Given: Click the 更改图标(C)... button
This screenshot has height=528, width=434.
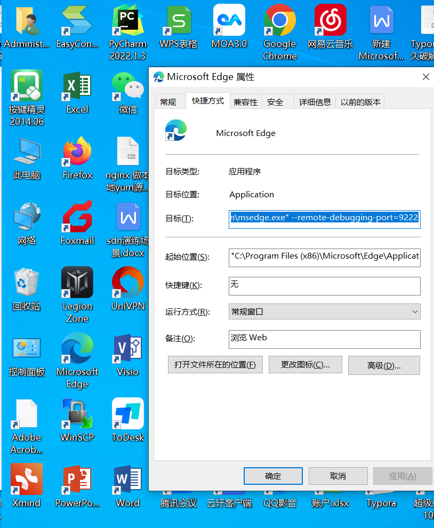Looking at the screenshot, I should (306, 365).
